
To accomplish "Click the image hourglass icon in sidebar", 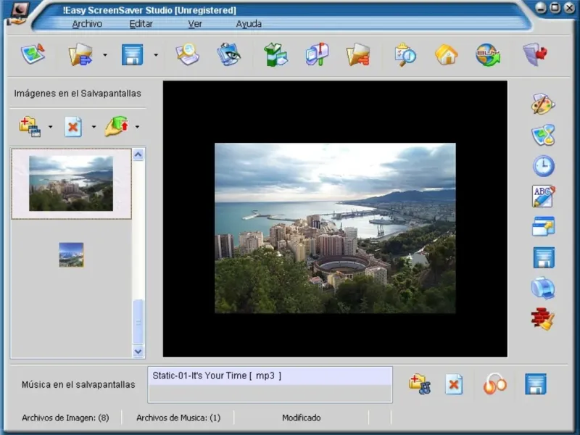I will pos(543,135).
